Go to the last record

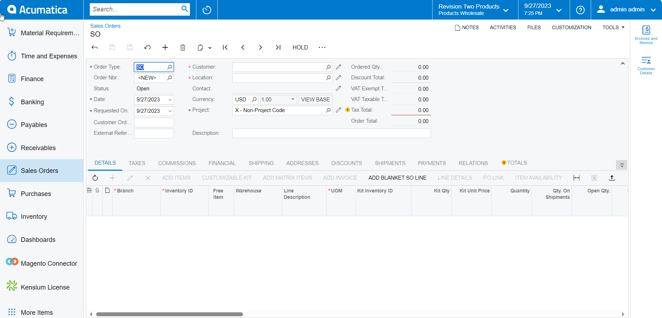[278, 48]
